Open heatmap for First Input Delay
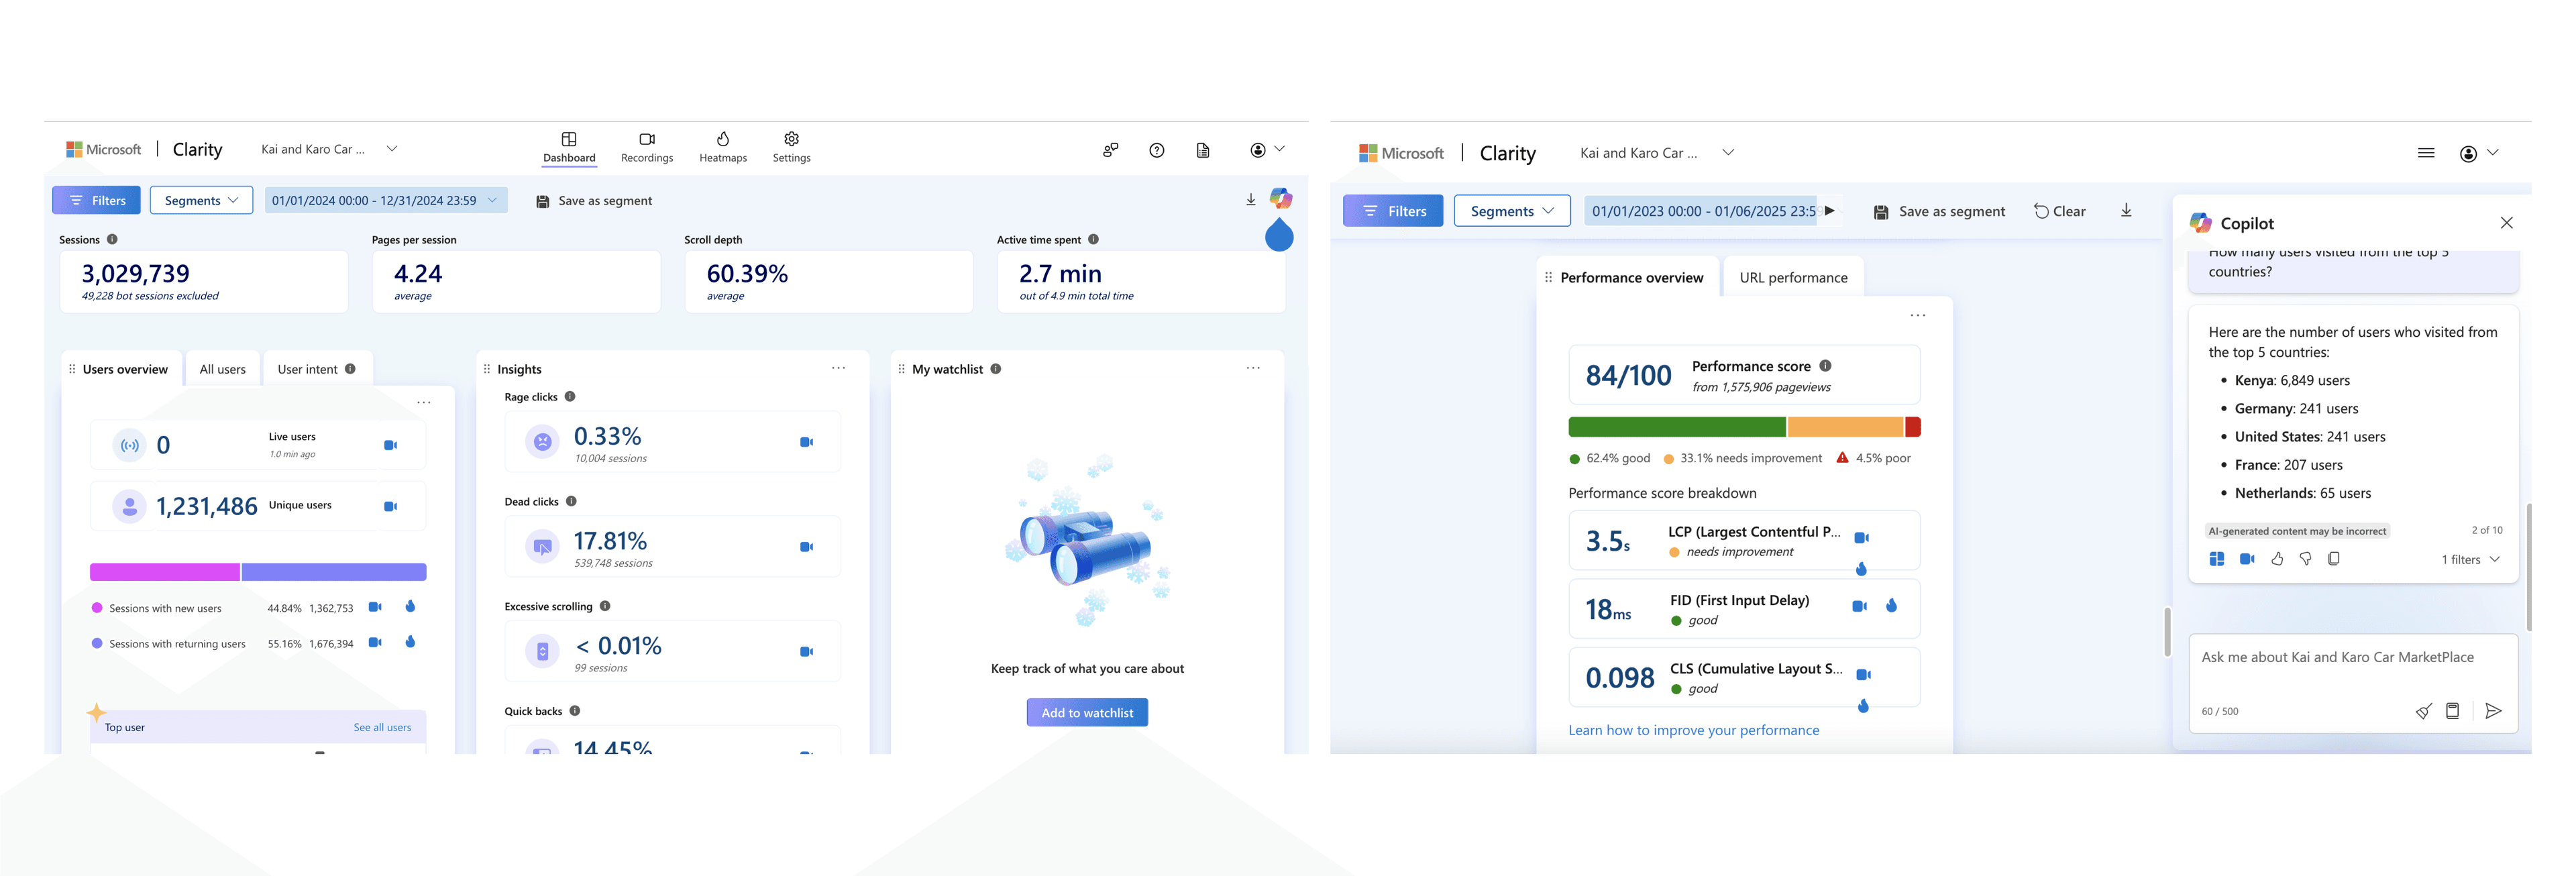Image resolution: width=2576 pixels, height=876 pixels. pyautogui.click(x=1891, y=606)
